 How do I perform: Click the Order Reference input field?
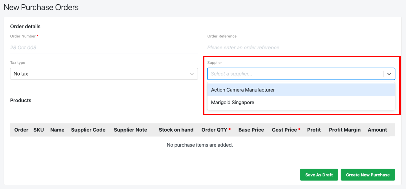point(301,48)
